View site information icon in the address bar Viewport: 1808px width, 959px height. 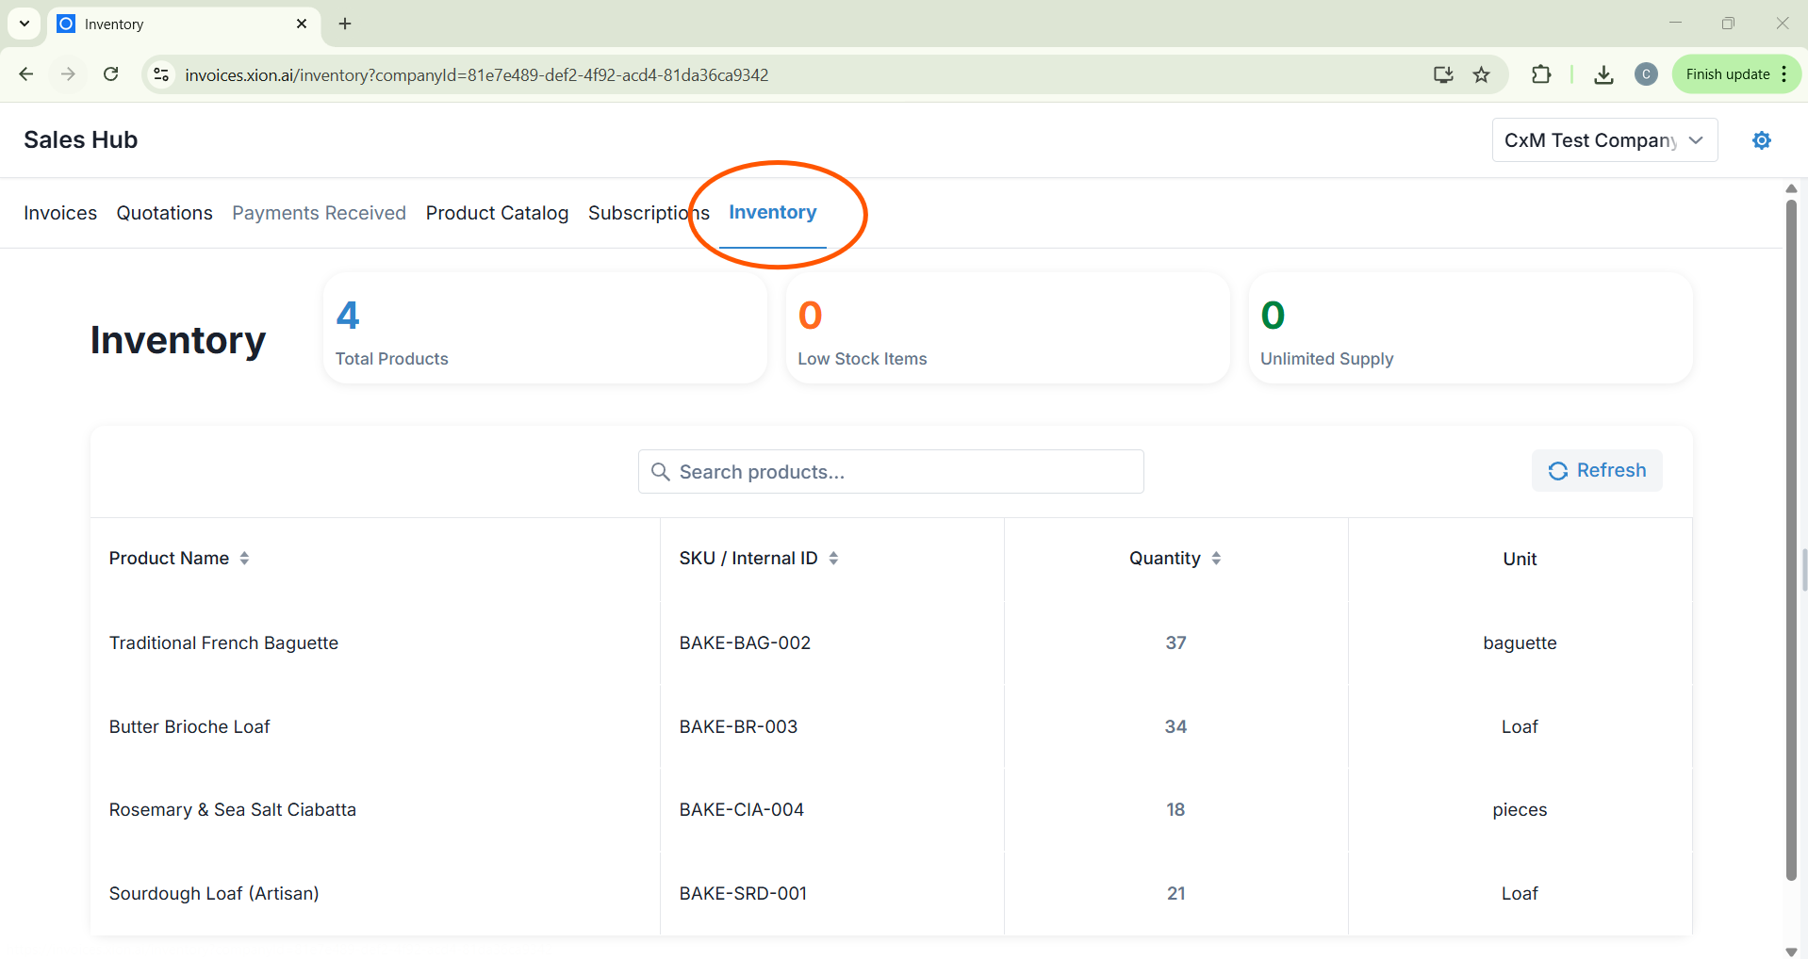(161, 74)
